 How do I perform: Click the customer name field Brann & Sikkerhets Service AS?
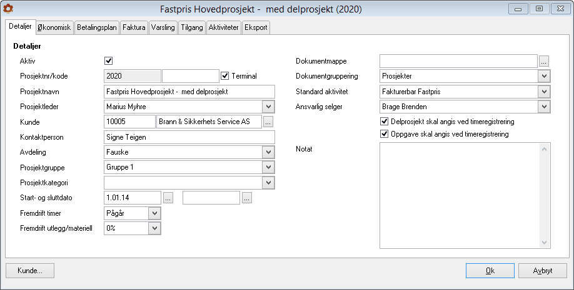click(209, 122)
